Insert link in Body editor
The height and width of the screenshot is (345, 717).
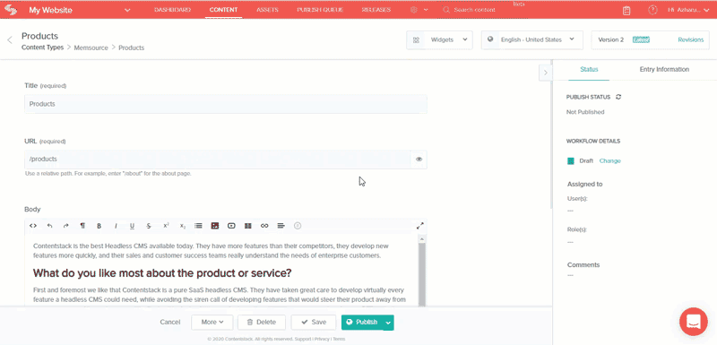tap(264, 226)
